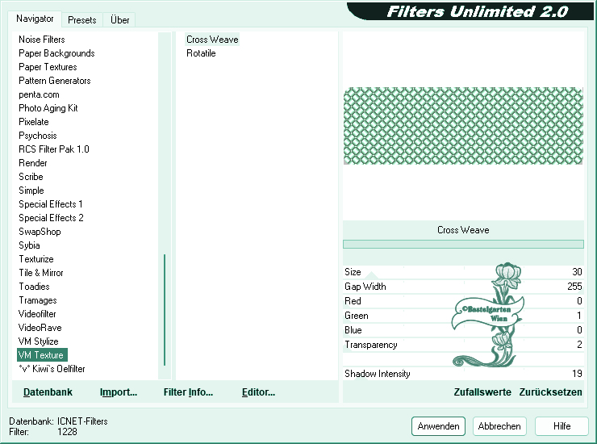Select Special Effects 2 category
This screenshot has height=444, width=597.
pos(51,218)
